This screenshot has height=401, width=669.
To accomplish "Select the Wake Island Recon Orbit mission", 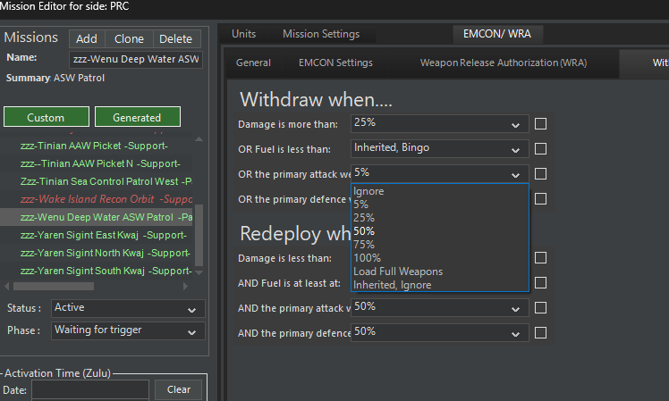I will 106,199.
